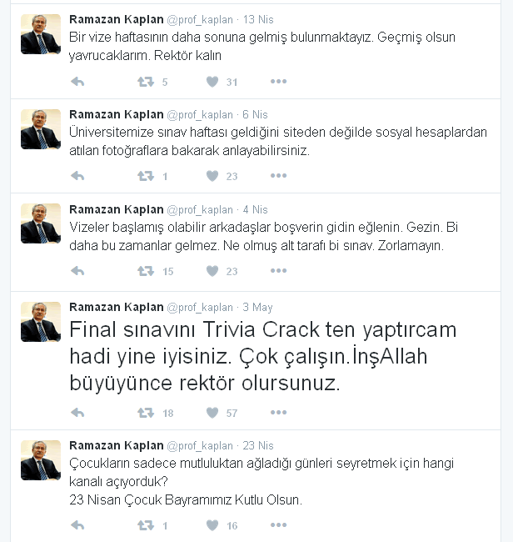Retweet the 13 Nis tweet with 5 retweets
The height and width of the screenshot is (542, 513).
pyautogui.click(x=146, y=82)
